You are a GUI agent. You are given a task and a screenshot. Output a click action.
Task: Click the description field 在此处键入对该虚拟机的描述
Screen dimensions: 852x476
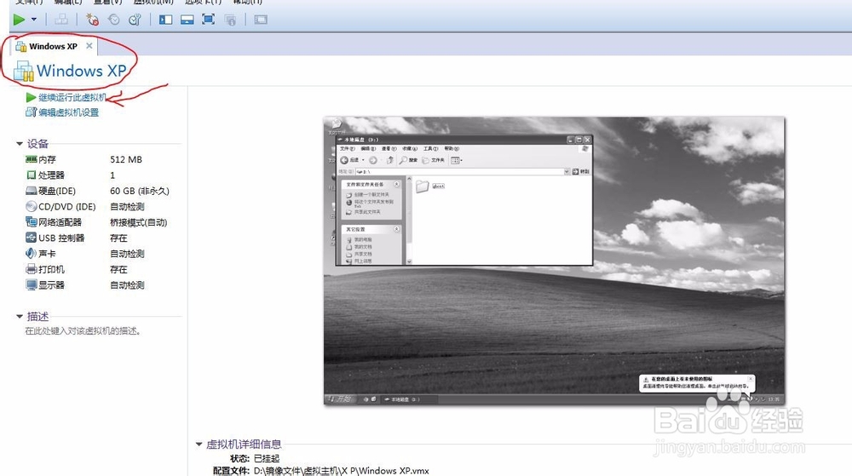(83, 330)
